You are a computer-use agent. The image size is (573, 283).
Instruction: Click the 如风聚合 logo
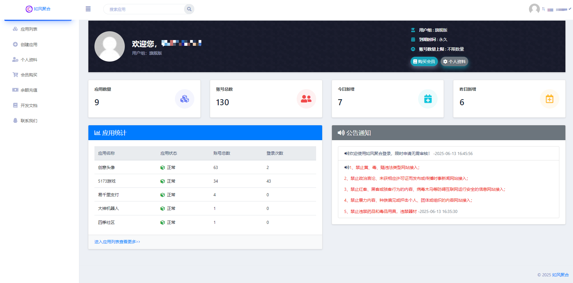(38, 9)
